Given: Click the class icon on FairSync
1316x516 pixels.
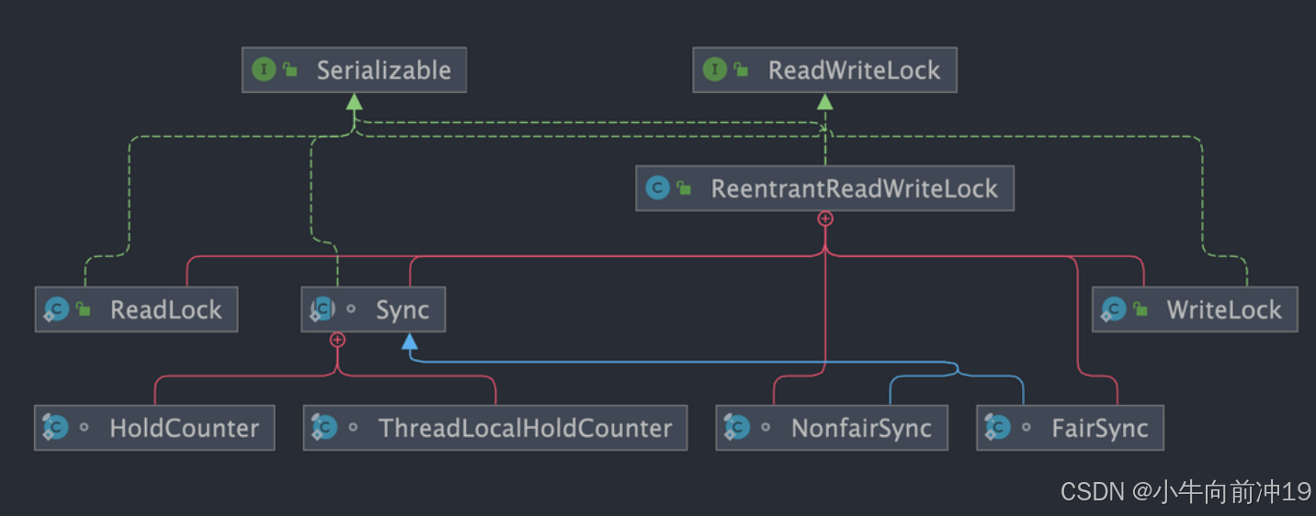Looking at the screenshot, I should [x=997, y=427].
